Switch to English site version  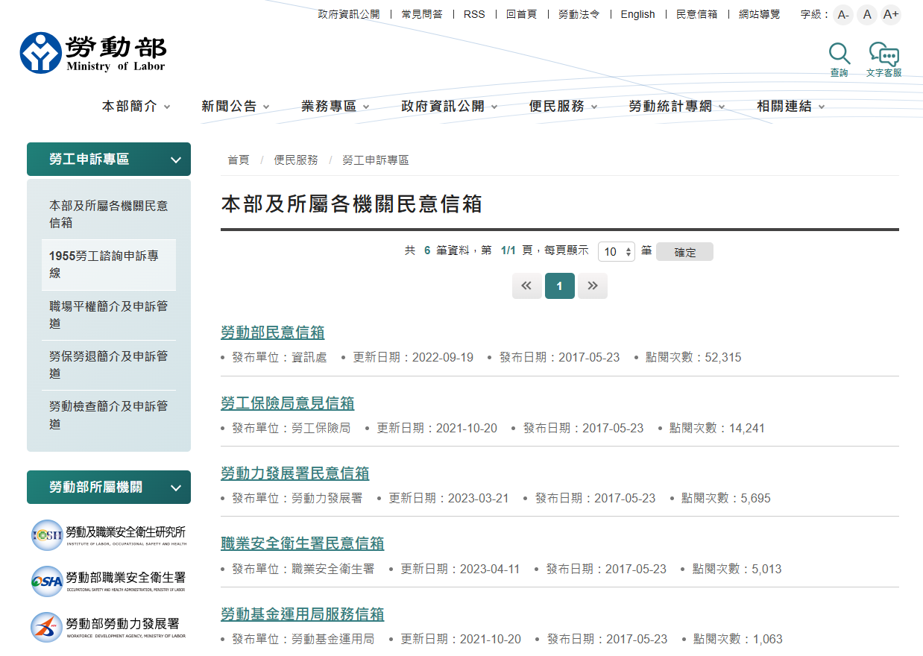pos(637,14)
